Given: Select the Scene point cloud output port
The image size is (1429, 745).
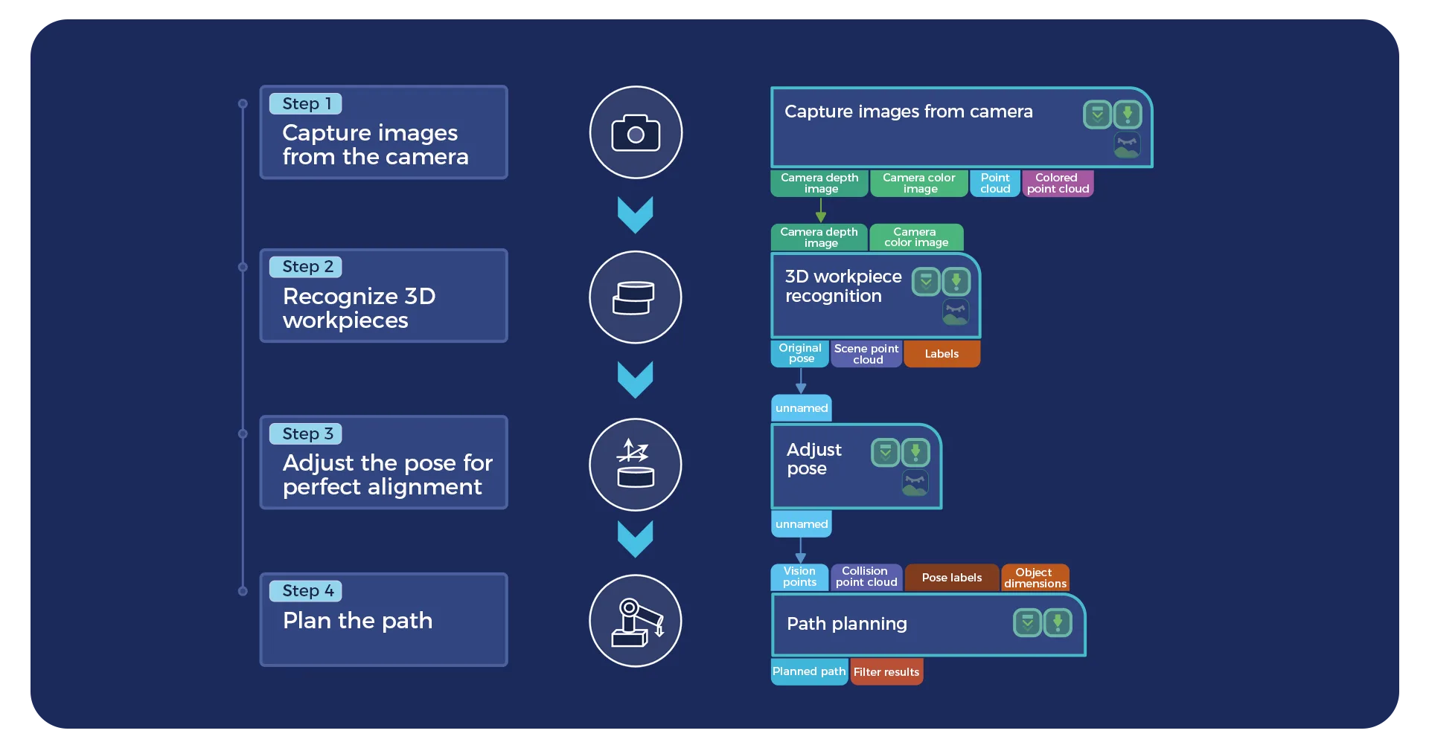Looking at the screenshot, I should pyautogui.click(x=866, y=354).
